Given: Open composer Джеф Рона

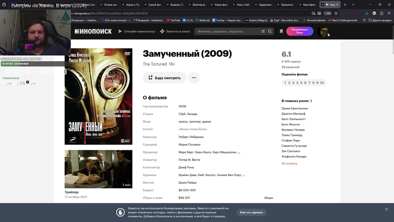Looking at the screenshot, I should (x=186, y=167).
